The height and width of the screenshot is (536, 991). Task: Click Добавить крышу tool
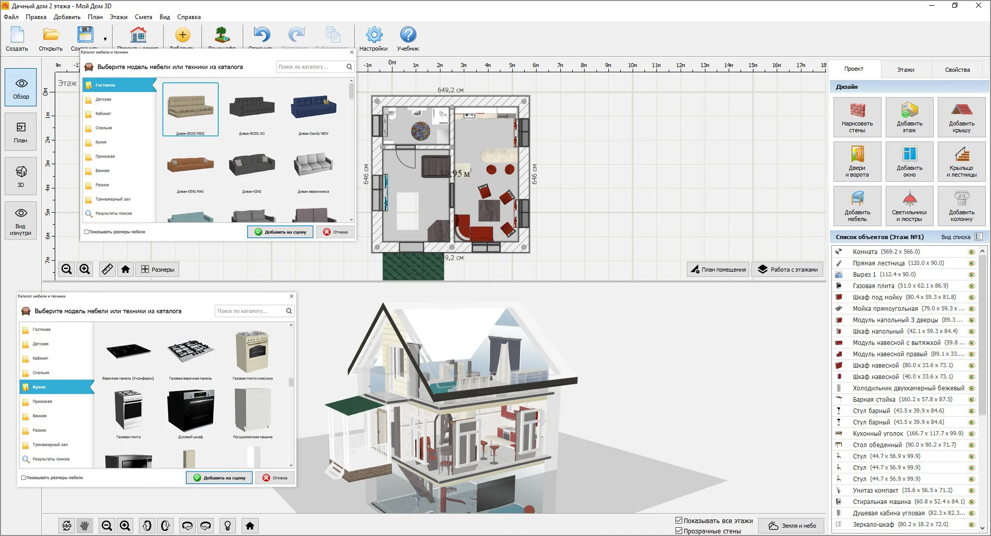tap(962, 117)
